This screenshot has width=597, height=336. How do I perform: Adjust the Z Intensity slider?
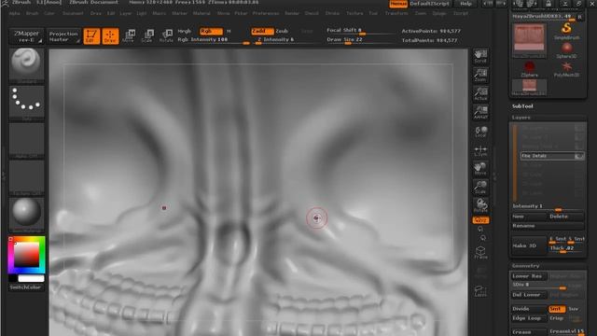tap(285, 39)
